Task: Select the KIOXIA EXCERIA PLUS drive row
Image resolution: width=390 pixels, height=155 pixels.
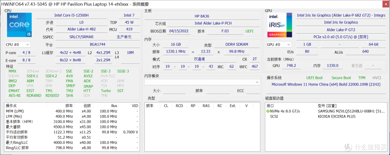Action: tap(326, 116)
